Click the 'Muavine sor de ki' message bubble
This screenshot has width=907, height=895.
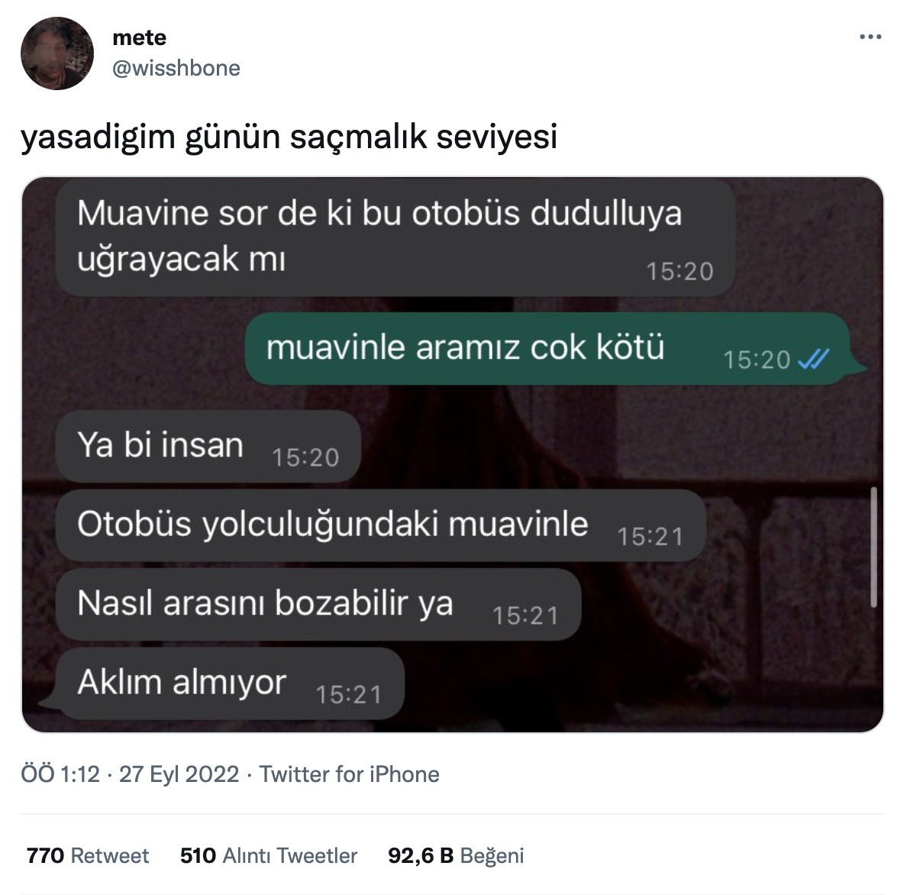click(x=395, y=237)
